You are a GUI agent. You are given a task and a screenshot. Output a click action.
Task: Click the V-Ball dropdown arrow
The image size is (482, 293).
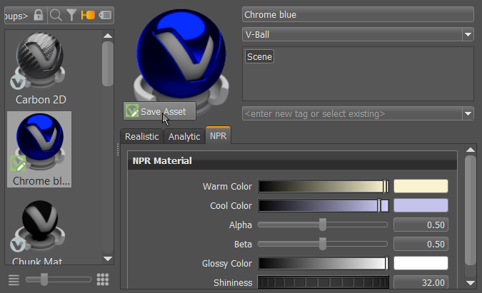[x=468, y=34]
